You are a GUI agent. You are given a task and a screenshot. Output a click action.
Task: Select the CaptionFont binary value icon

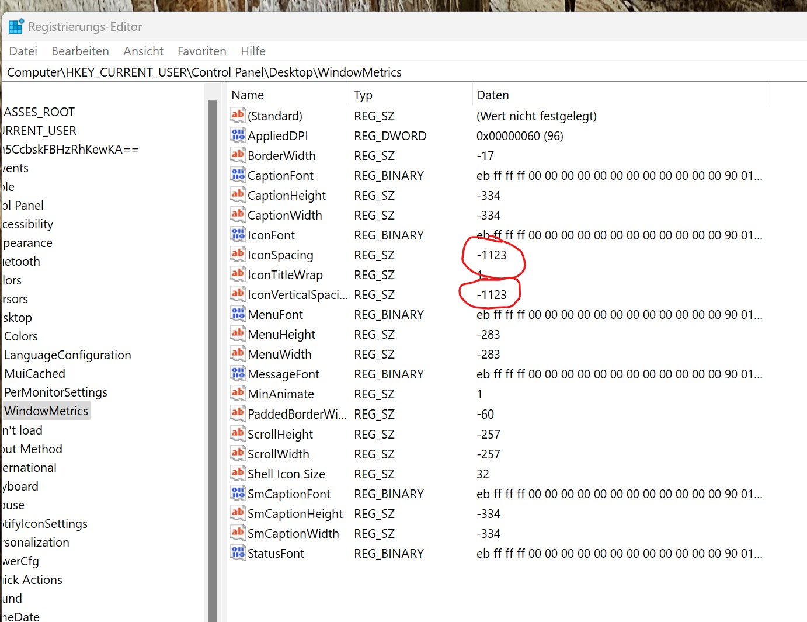pos(238,175)
